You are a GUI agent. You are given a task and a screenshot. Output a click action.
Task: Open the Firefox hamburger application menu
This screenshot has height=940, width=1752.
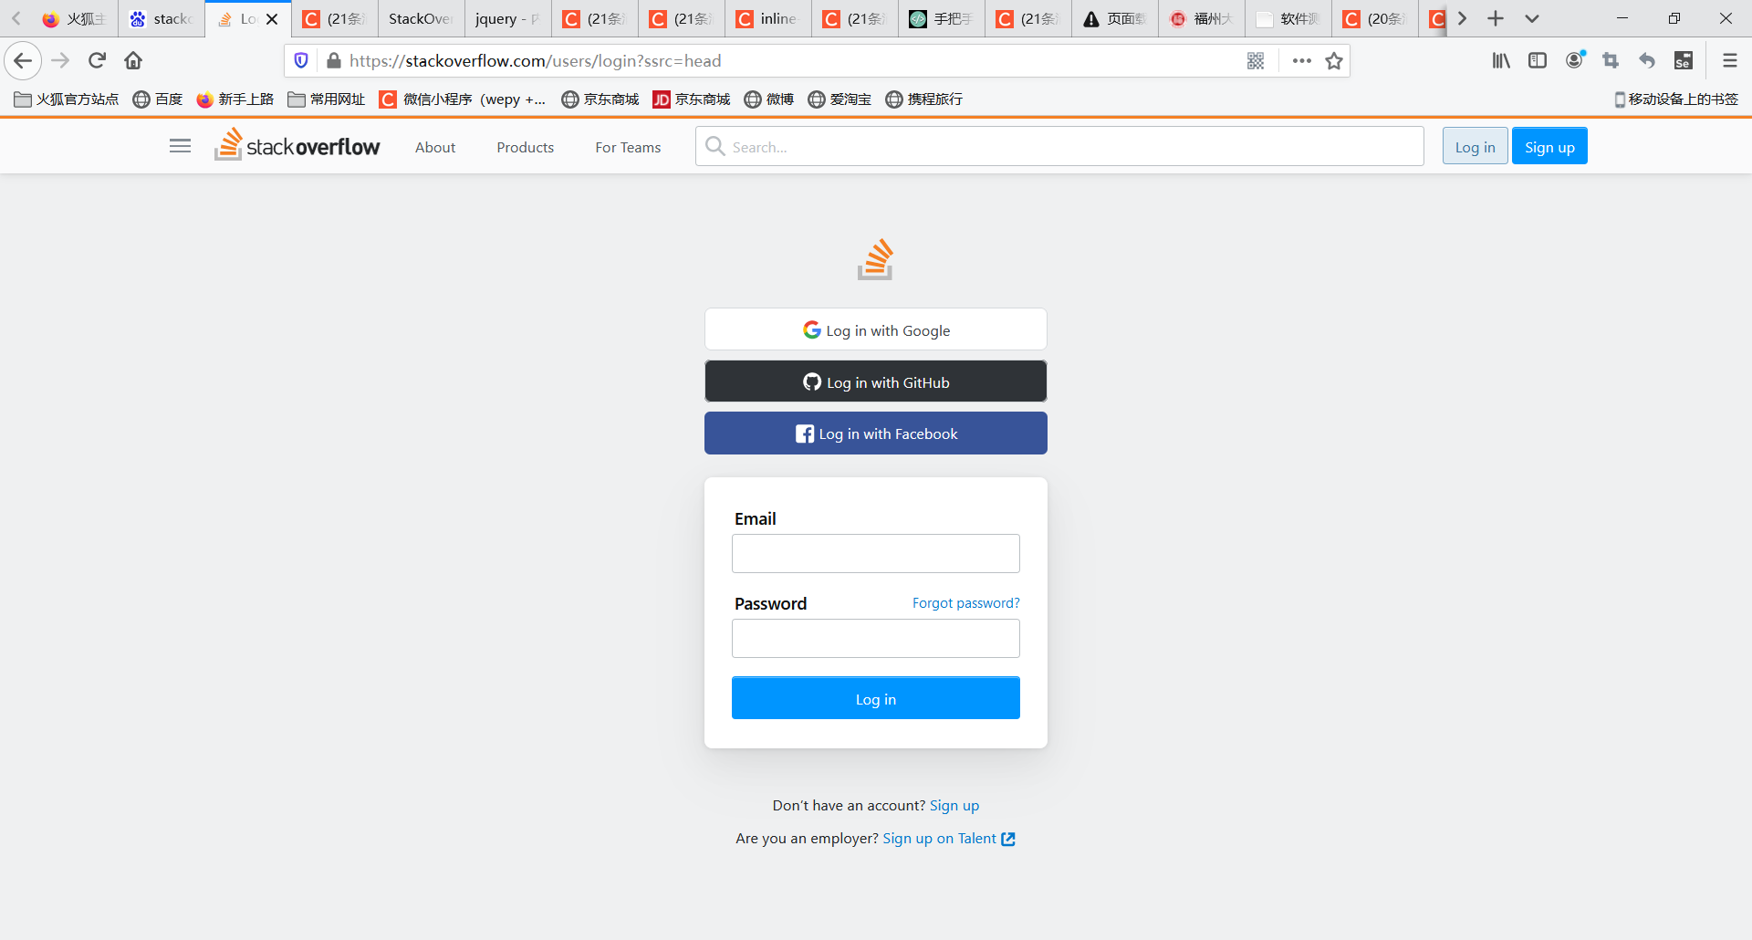[x=1729, y=61]
